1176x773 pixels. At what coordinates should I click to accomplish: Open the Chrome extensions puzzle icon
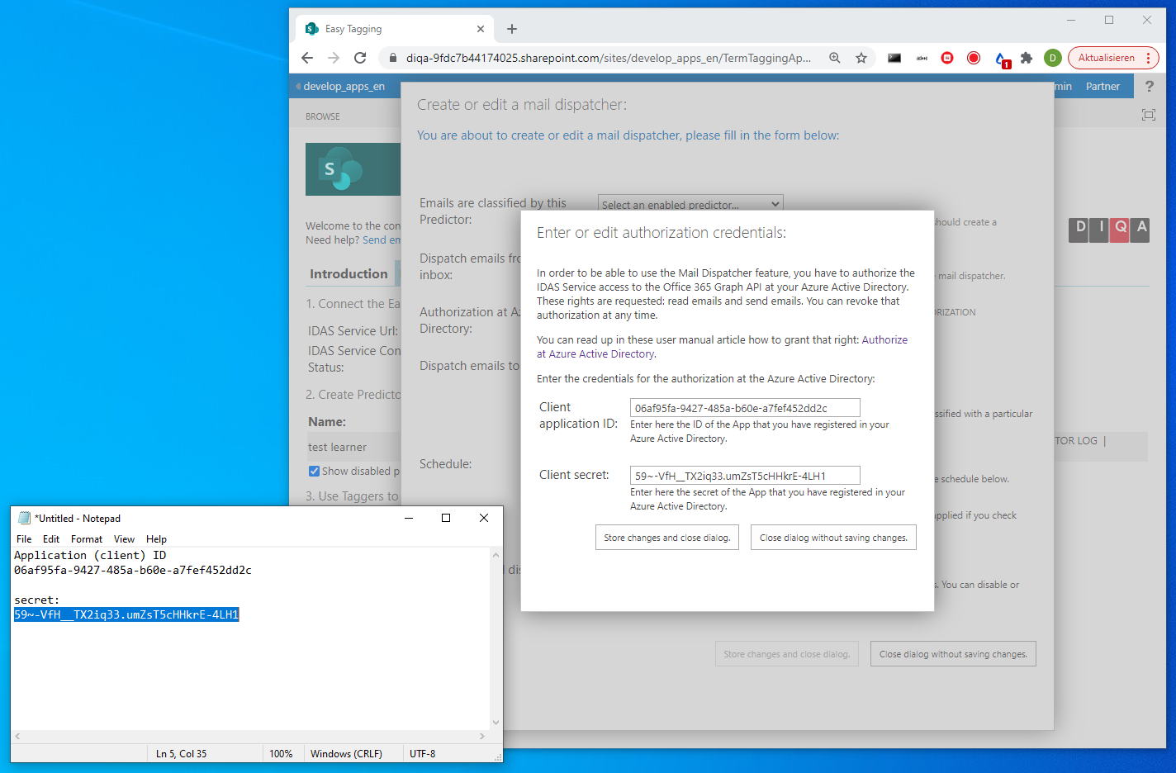(x=1027, y=58)
